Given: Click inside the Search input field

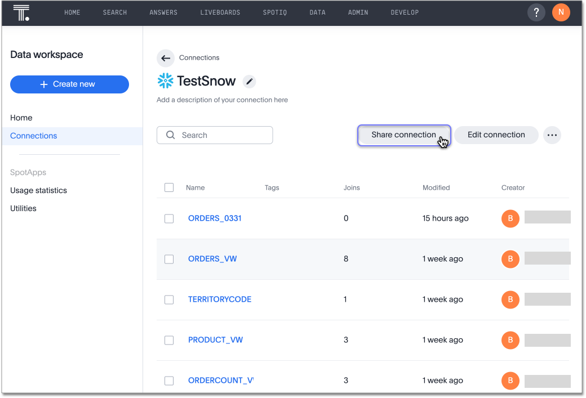Looking at the screenshot, I should (223, 135).
